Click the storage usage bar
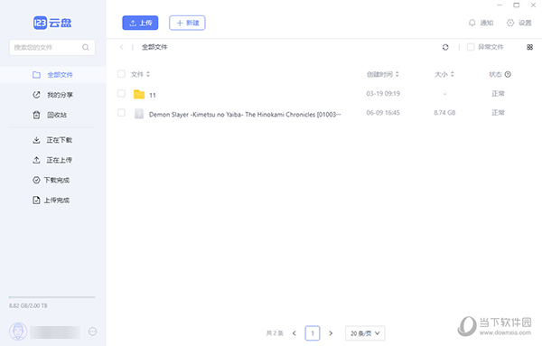Image resolution: width=542 pixels, height=346 pixels. pyautogui.click(x=52, y=297)
